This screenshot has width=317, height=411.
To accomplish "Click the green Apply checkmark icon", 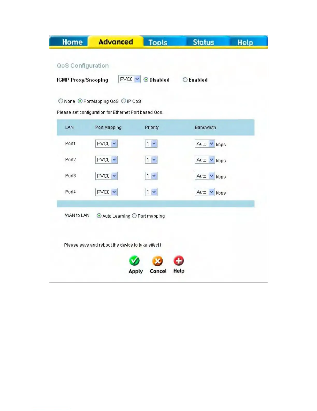I will click(x=134, y=261).
